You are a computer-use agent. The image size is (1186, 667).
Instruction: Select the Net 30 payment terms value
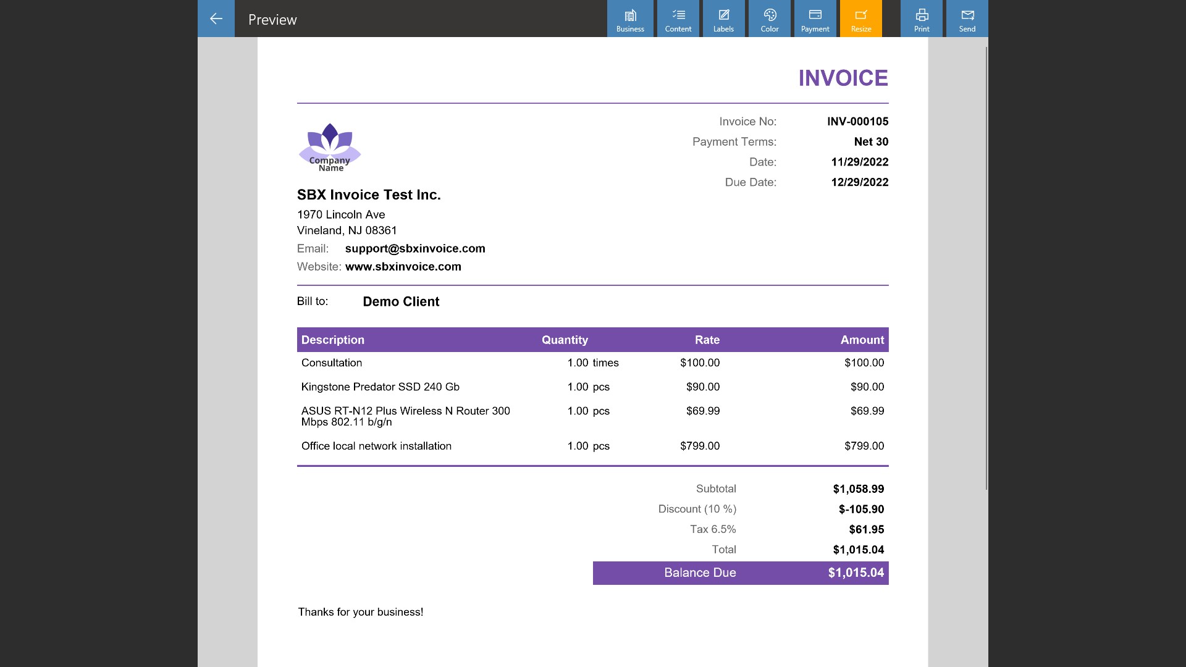point(870,141)
